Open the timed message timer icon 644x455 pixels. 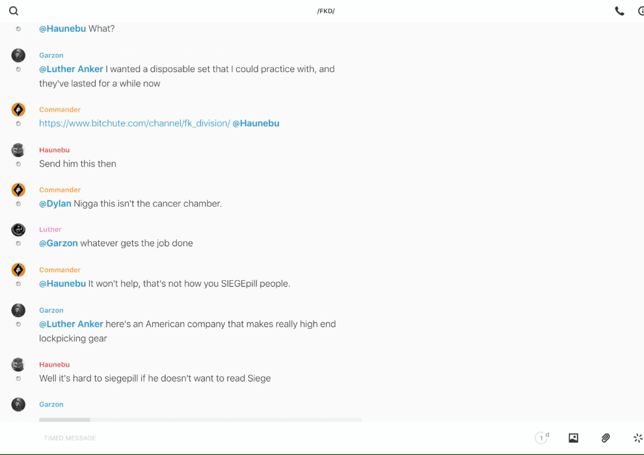point(541,438)
